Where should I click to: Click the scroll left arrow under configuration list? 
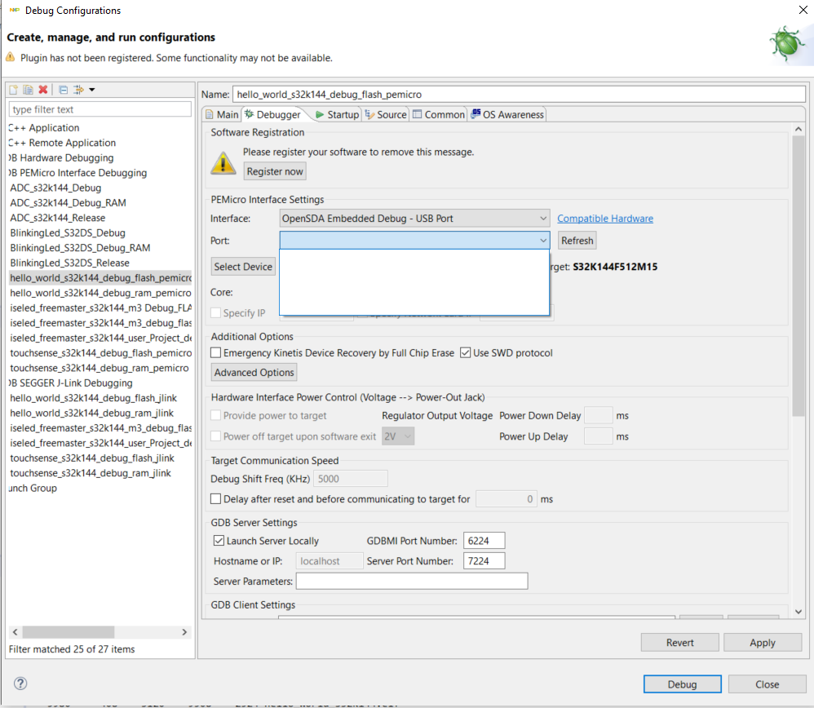pos(15,631)
